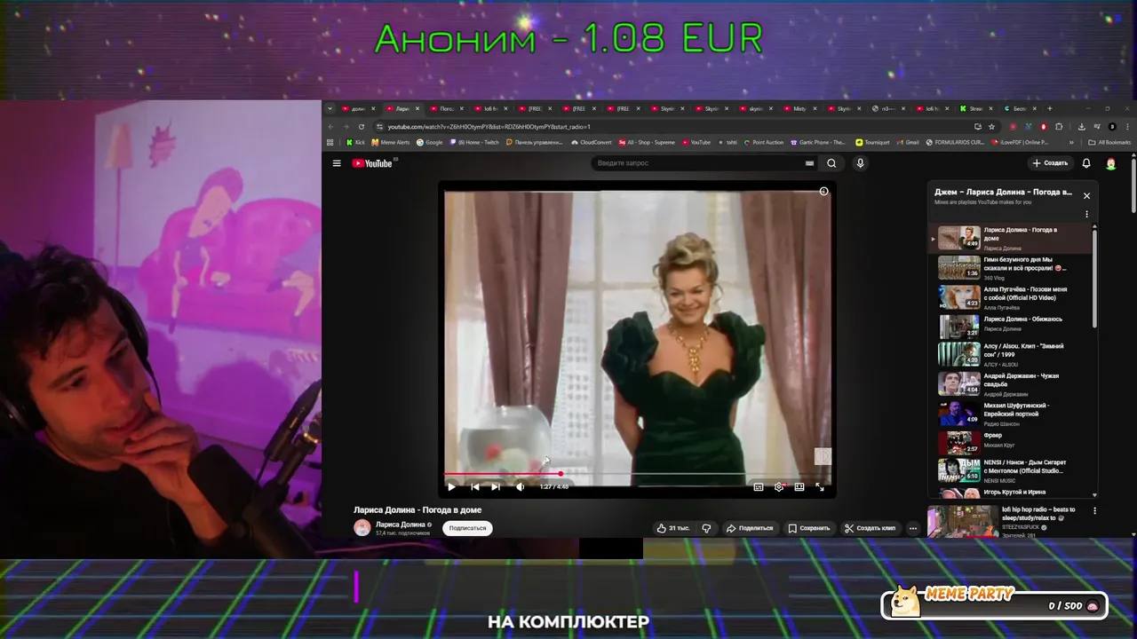Seek on the red video progress bar
The height and width of the screenshot is (639, 1137).
pyautogui.click(x=638, y=474)
